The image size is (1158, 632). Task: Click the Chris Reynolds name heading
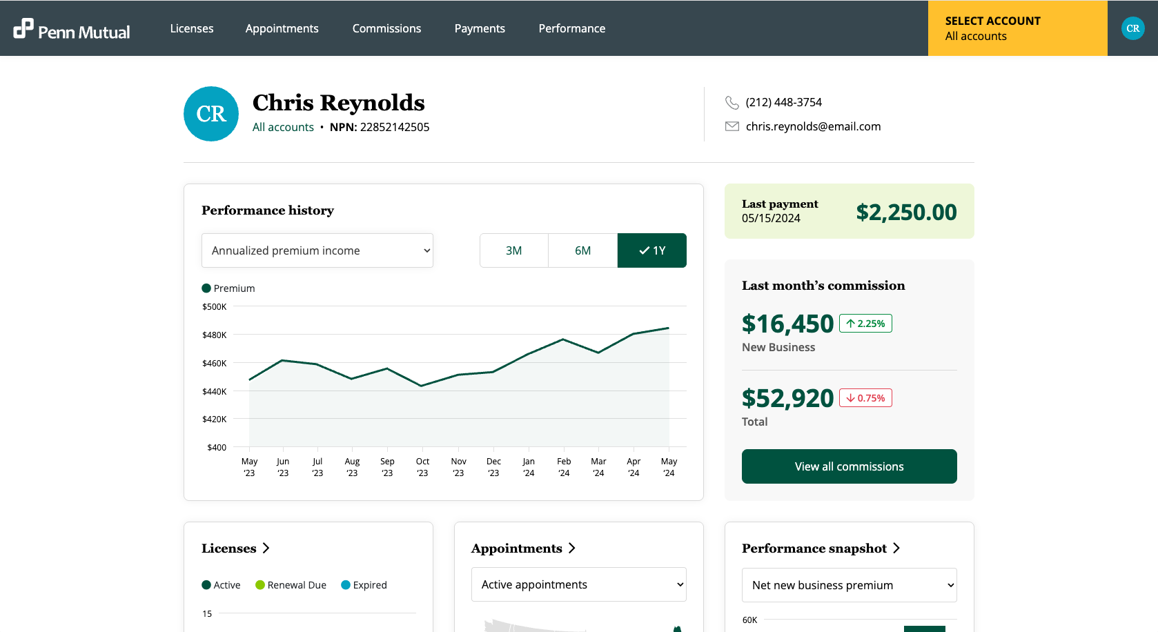[x=339, y=102]
